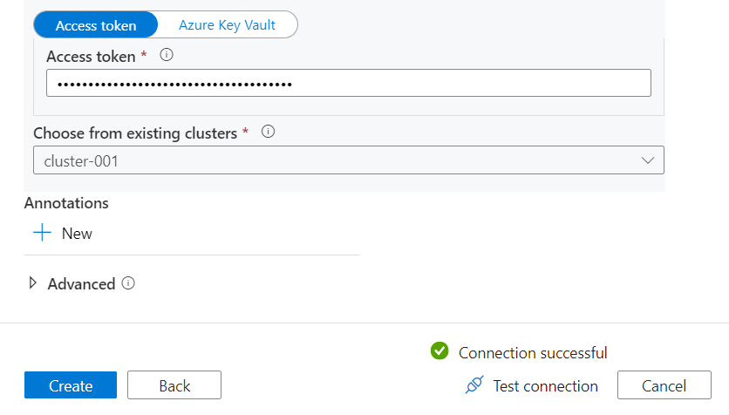Click the info icon next to Advanced
The width and height of the screenshot is (729, 415).
[129, 283]
